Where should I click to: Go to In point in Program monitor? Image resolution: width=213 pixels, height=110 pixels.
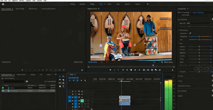coord(123,70)
